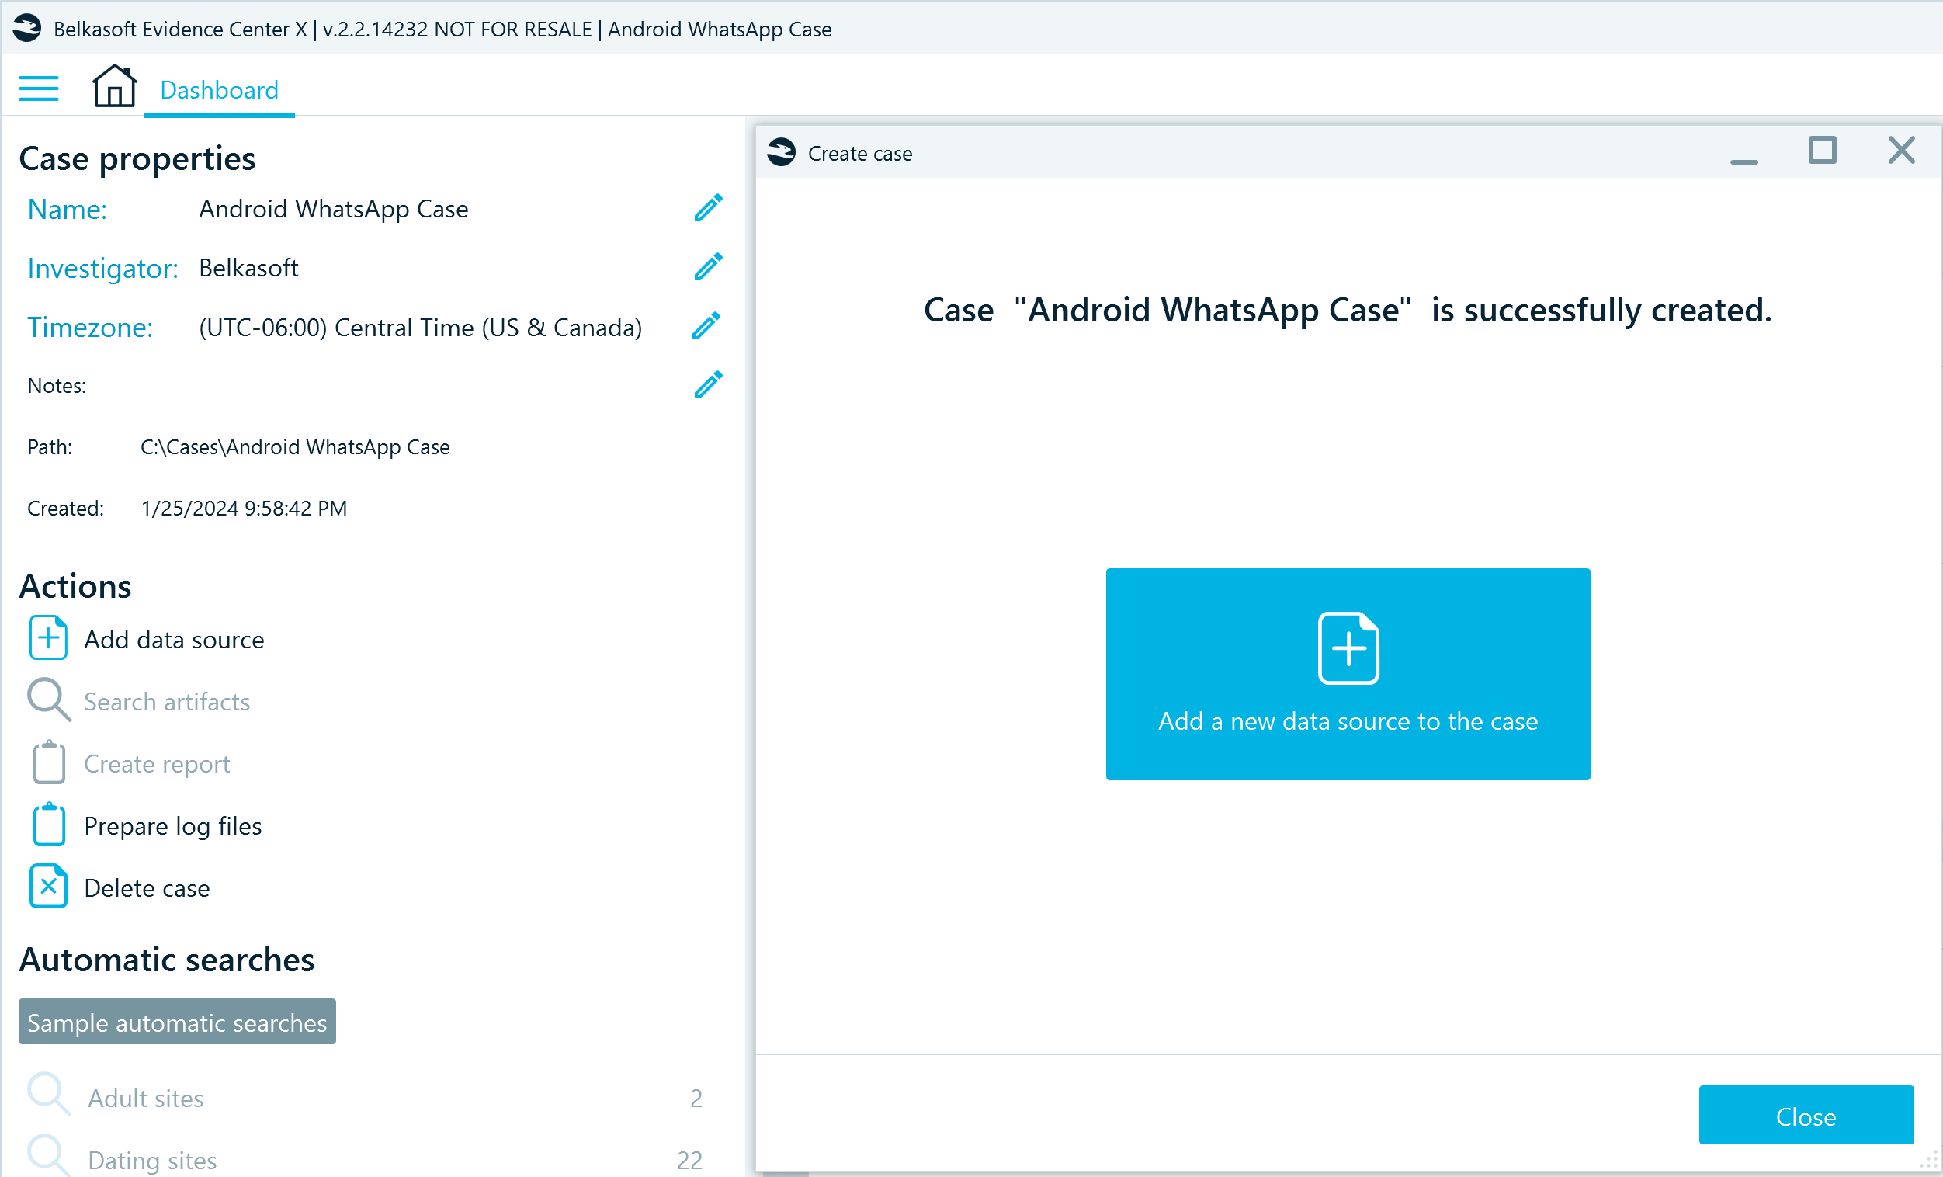Click the path C:\Cases\Android WhatsApp Case
The image size is (1943, 1177).
295,447
